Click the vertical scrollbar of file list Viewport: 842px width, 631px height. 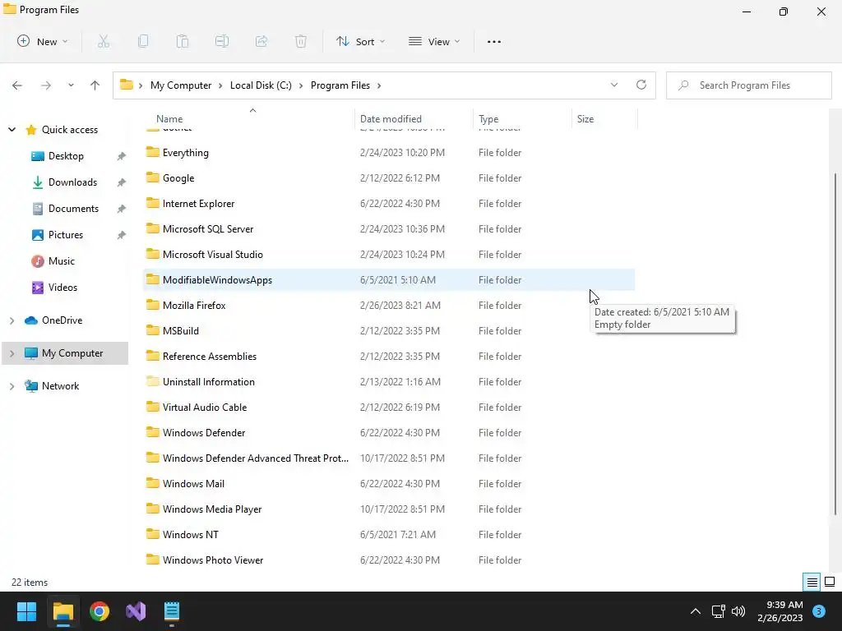click(835, 343)
